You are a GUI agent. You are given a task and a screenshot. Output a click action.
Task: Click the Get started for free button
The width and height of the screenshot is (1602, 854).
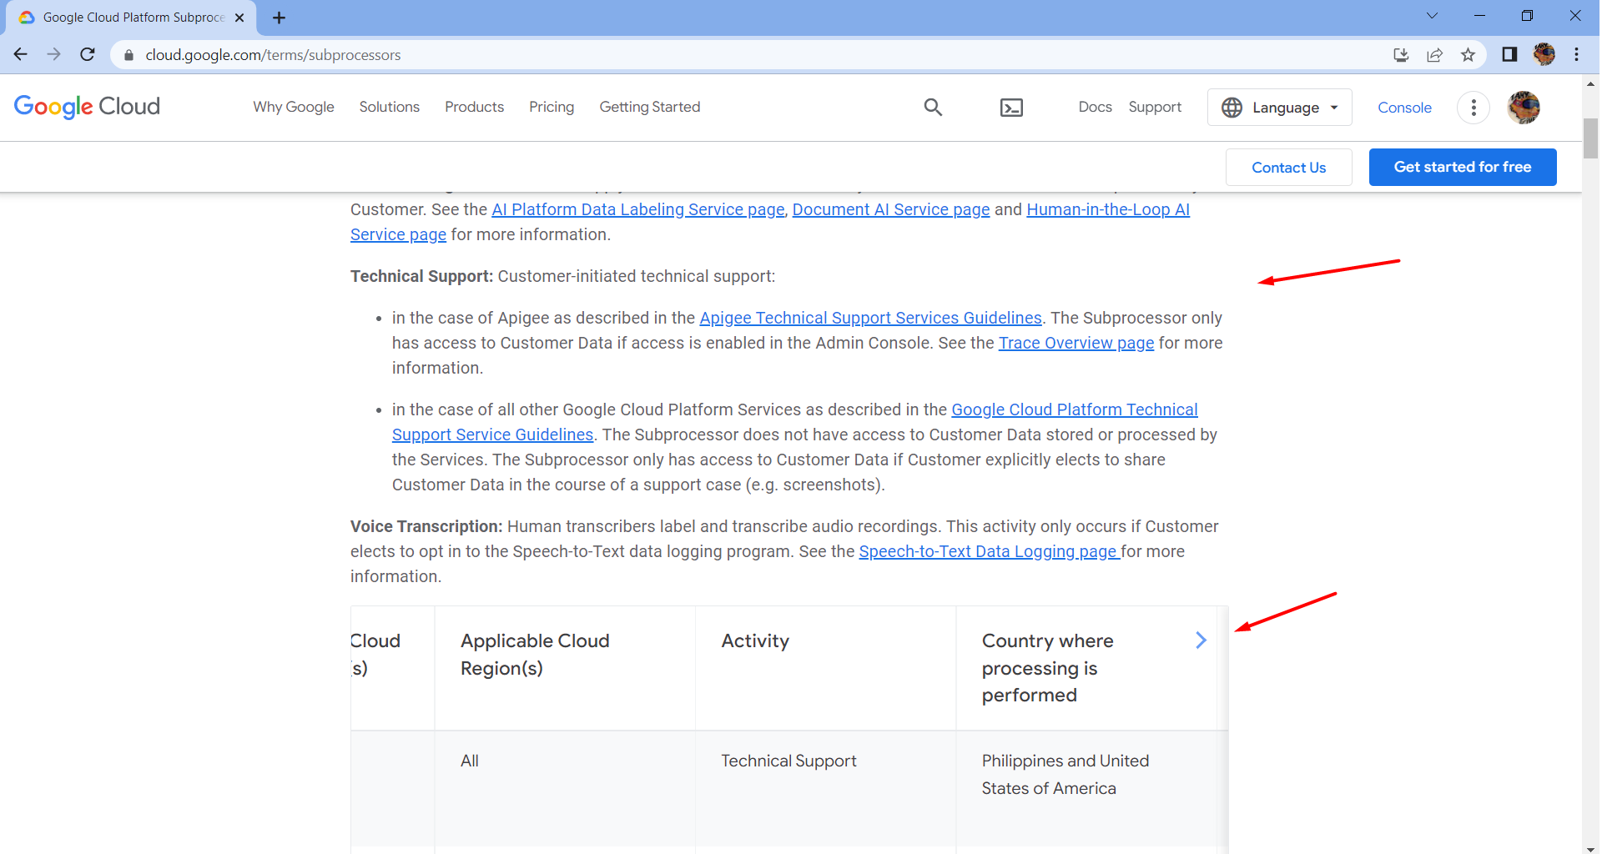tap(1463, 167)
